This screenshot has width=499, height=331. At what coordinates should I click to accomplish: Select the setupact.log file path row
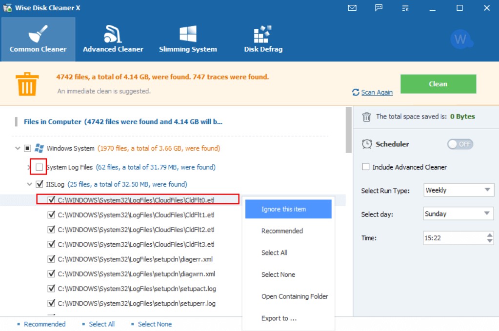(x=137, y=289)
